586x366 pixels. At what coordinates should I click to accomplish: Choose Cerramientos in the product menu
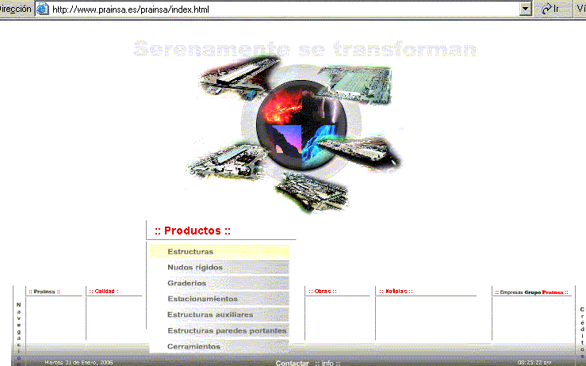(x=220, y=346)
